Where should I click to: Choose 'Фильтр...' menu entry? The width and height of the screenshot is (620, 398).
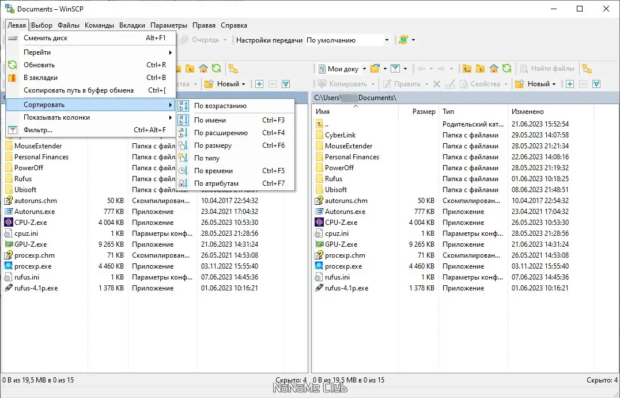[91, 130]
